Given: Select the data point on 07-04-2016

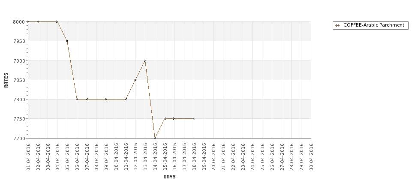Looking at the screenshot, I should tap(87, 99).
